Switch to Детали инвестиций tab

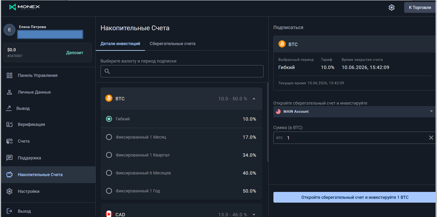pos(120,44)
